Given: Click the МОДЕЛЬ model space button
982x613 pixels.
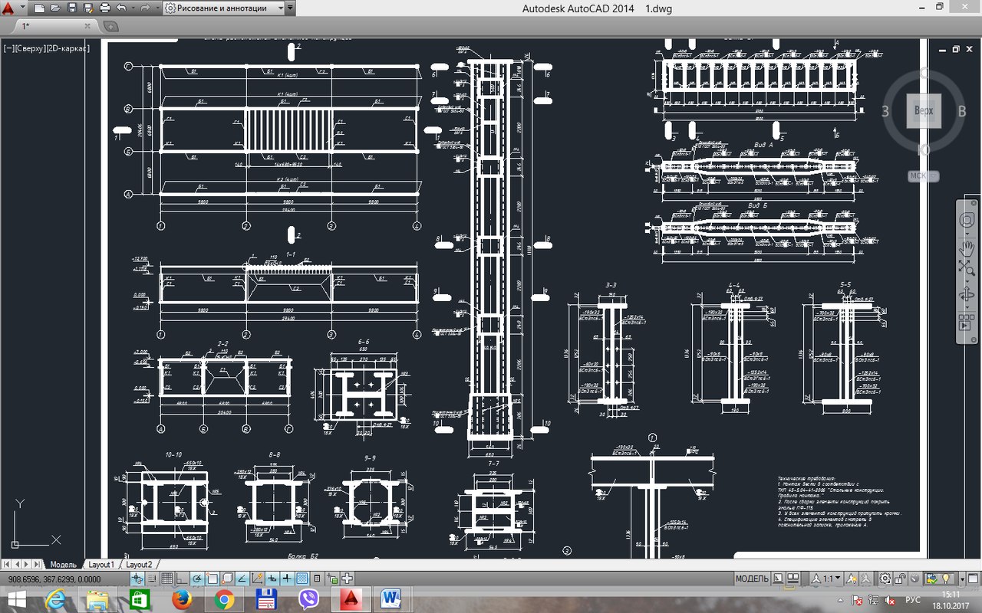Looking at the screenshot, I should coord(752,579).
